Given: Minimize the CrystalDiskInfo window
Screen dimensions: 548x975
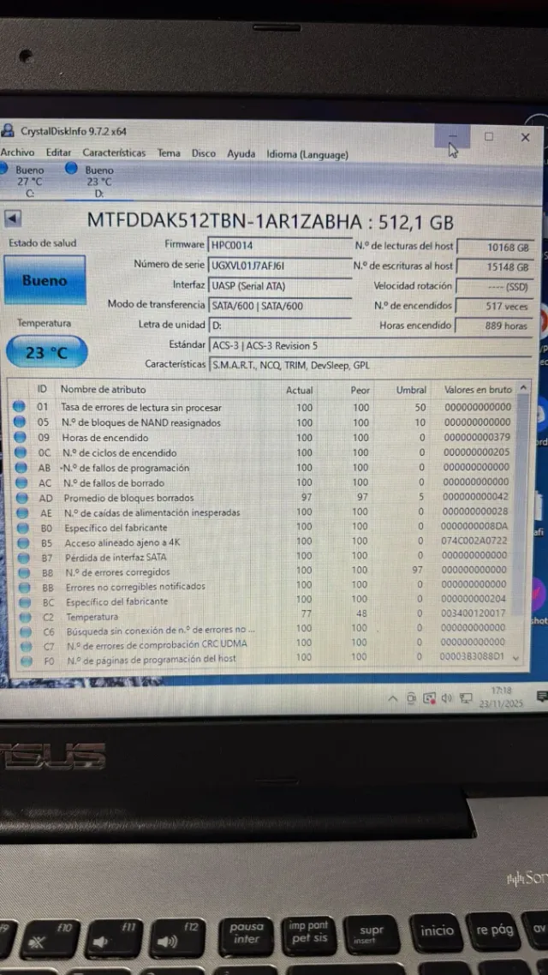Looking at the screenshot, I should tap(452, 136).
